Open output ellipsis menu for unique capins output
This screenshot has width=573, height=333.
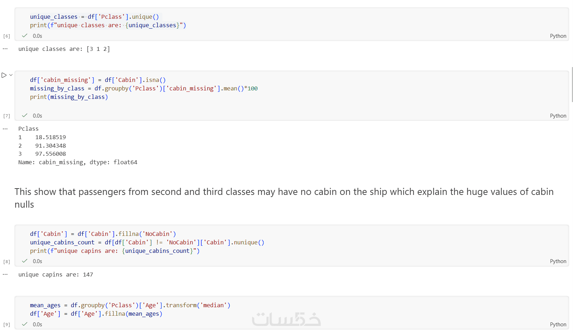(5, 274)
